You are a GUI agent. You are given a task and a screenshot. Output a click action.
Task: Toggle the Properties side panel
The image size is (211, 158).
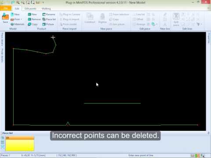(209, 38)
